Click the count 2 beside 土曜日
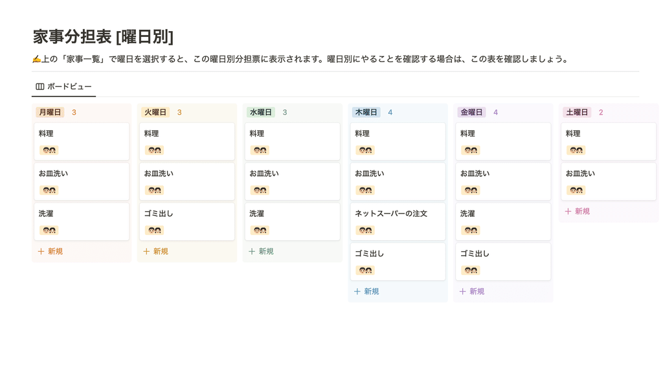Screen dimensions: 663x391 click(601, 113)
